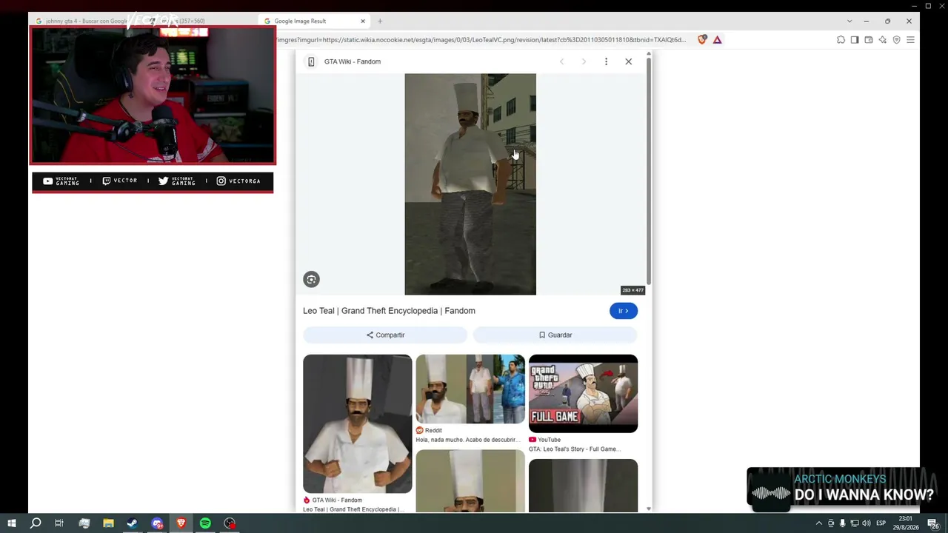Click the large Leo Teal chef image
948x533 pixels.
(x=470, y=184)
